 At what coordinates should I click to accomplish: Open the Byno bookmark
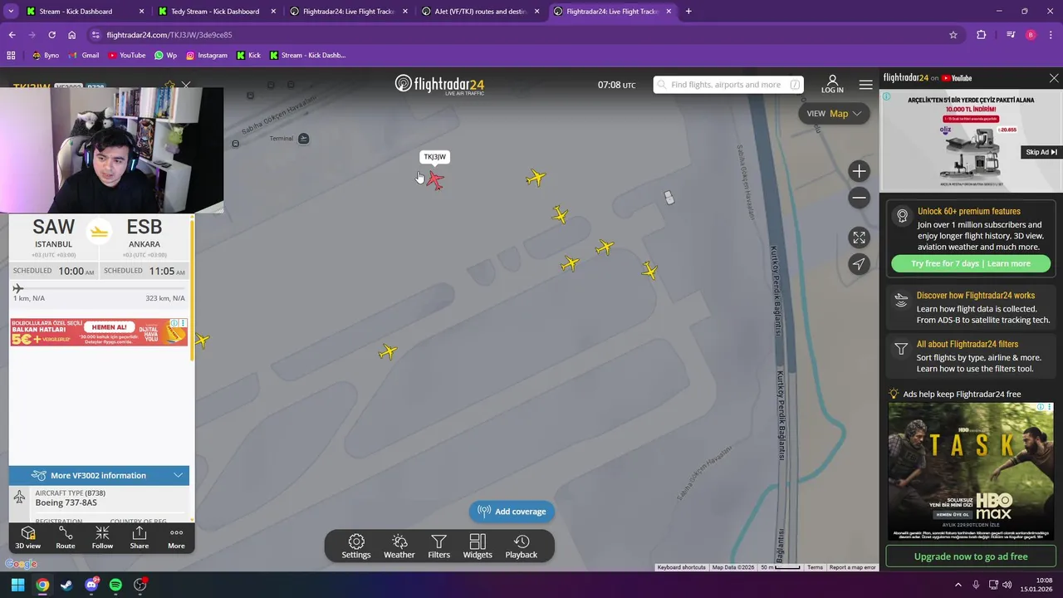46,55
